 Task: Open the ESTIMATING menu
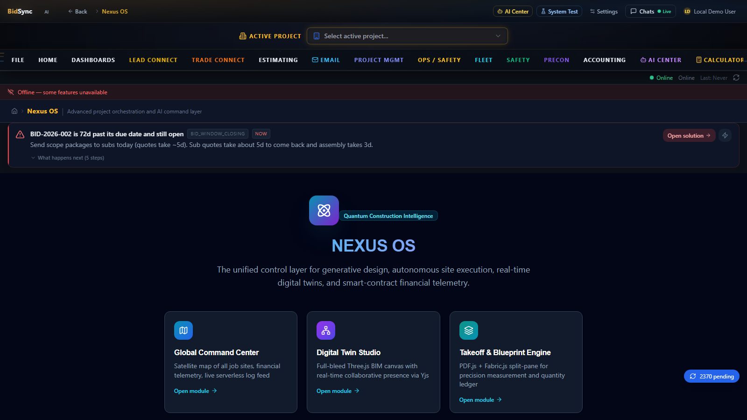[x=278, y=60]
